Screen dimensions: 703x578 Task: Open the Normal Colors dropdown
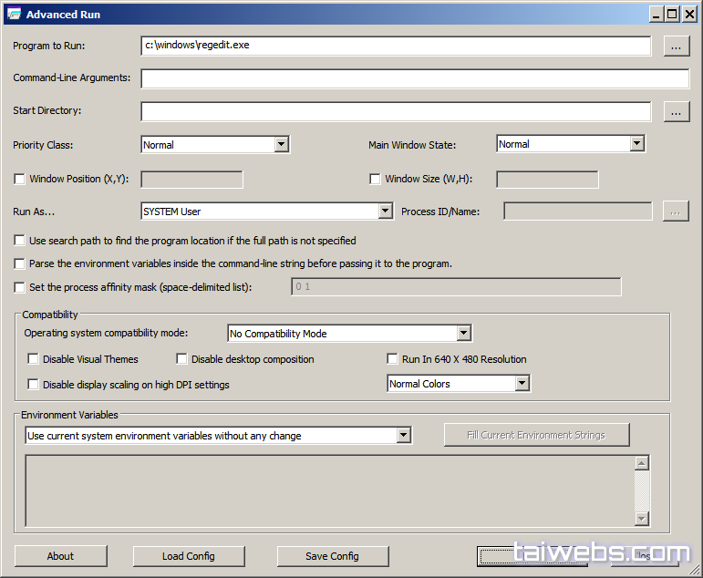coord(522,384)
